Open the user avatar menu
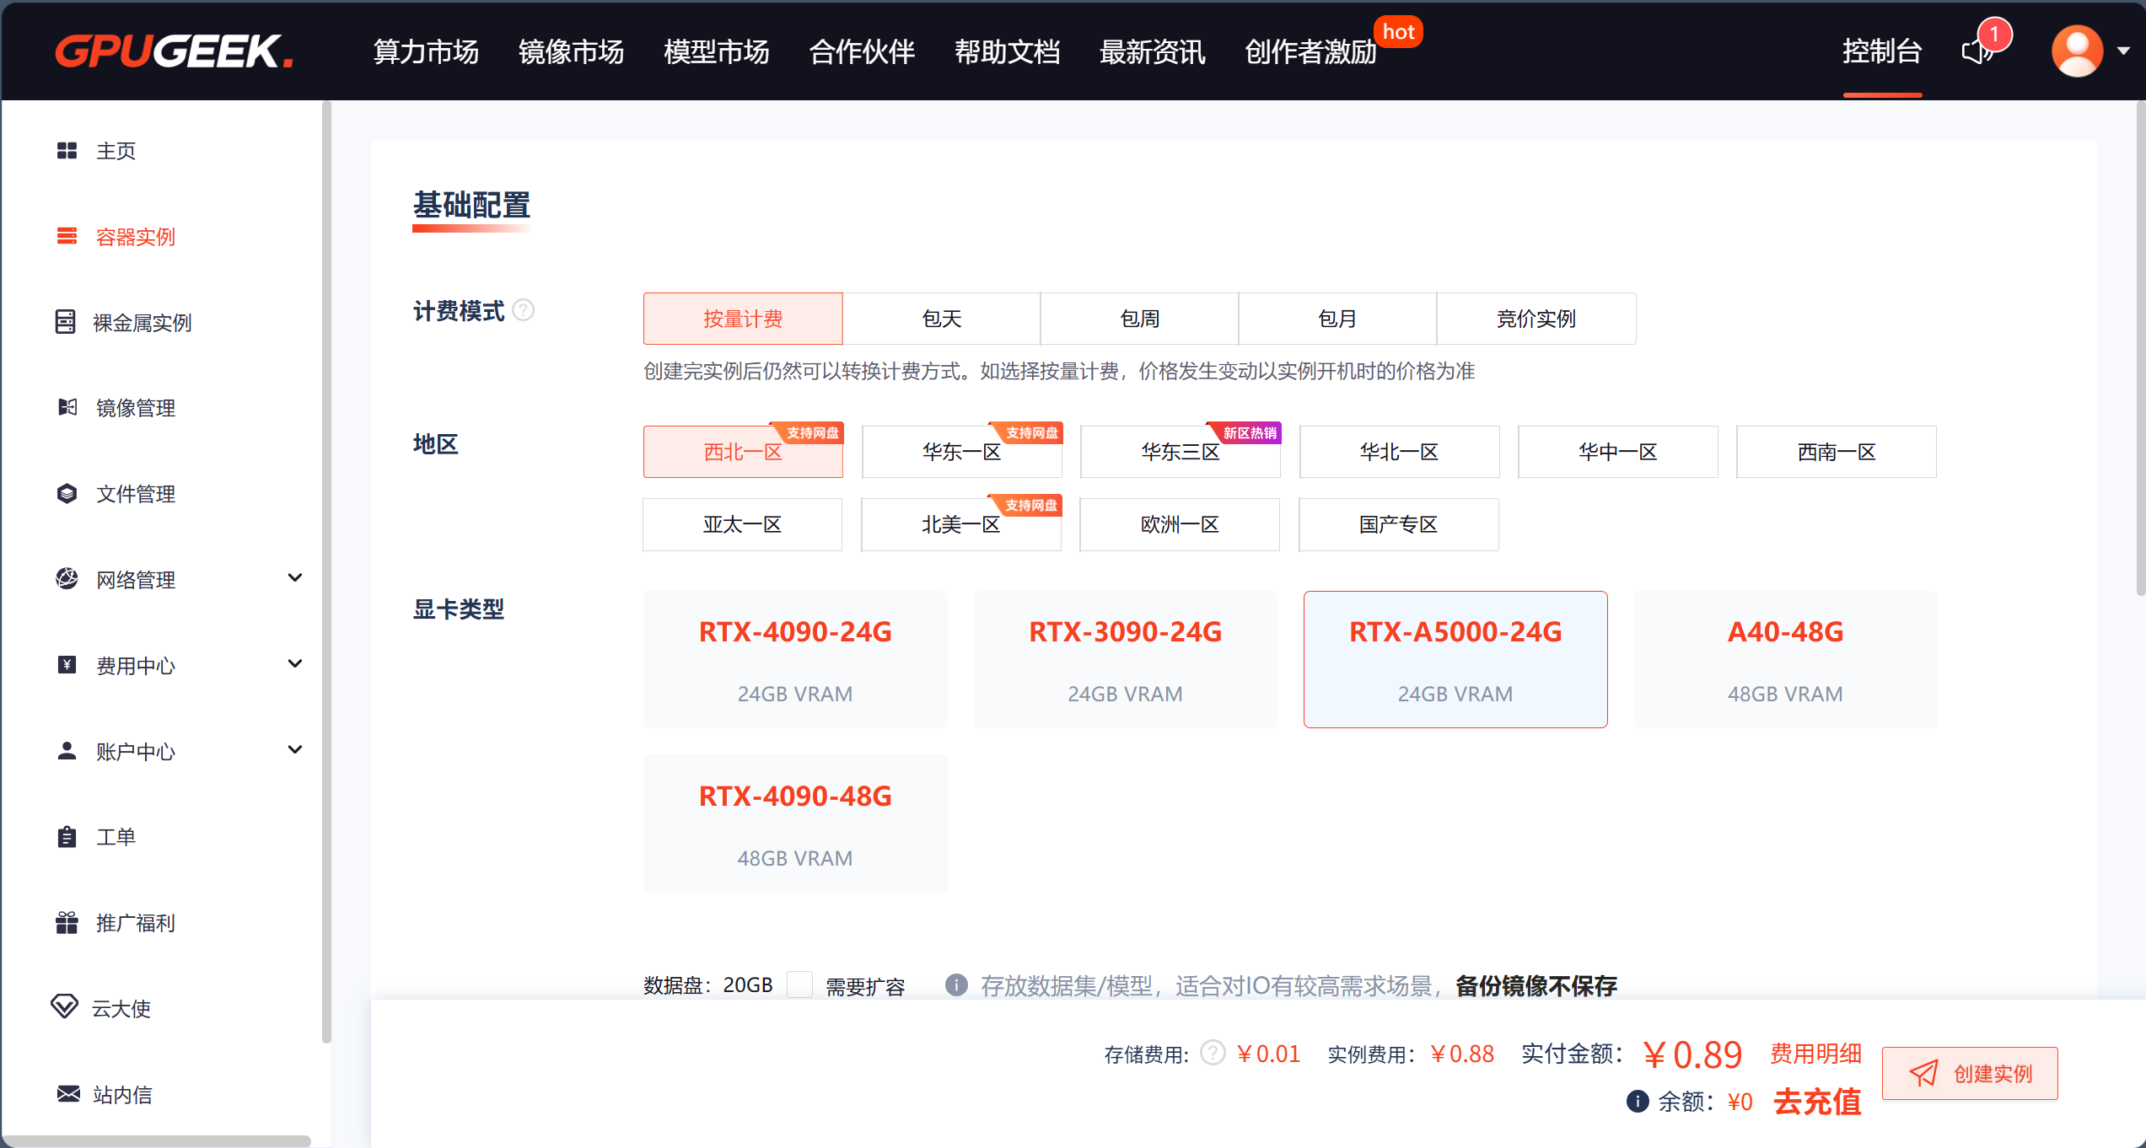The width and height of the screenshot is (2146, 1148). [2077, 51]
